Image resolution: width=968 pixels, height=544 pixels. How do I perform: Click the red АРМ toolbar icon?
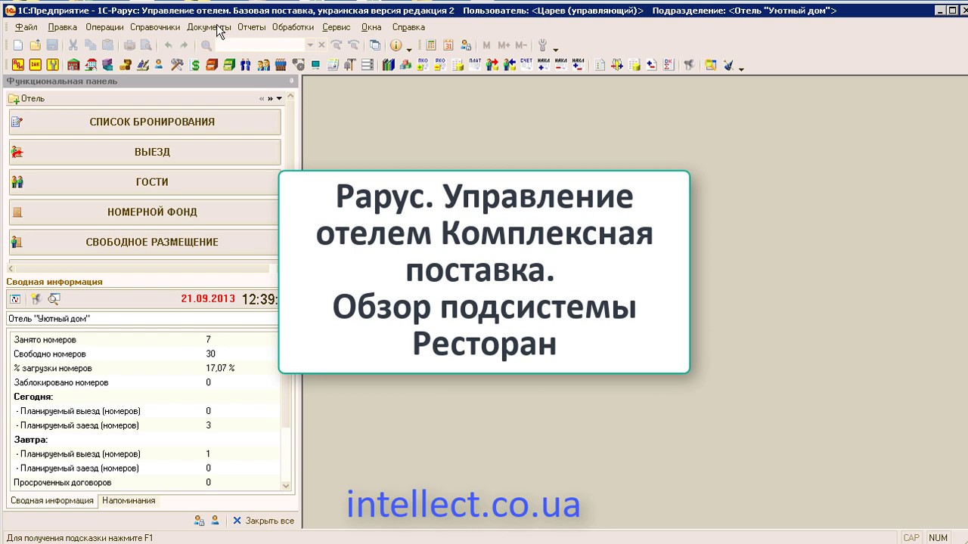pos(18,65)
